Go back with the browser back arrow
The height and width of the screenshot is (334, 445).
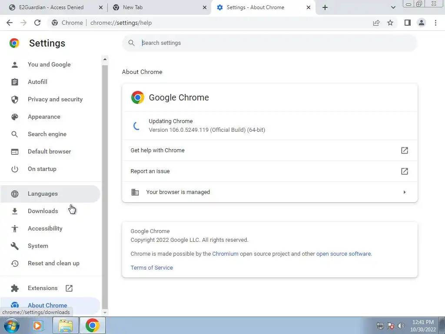(10, 23)
